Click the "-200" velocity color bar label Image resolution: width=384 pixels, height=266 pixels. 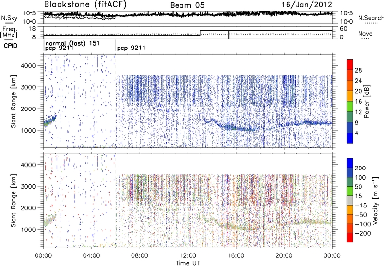(x=363, y=233)
